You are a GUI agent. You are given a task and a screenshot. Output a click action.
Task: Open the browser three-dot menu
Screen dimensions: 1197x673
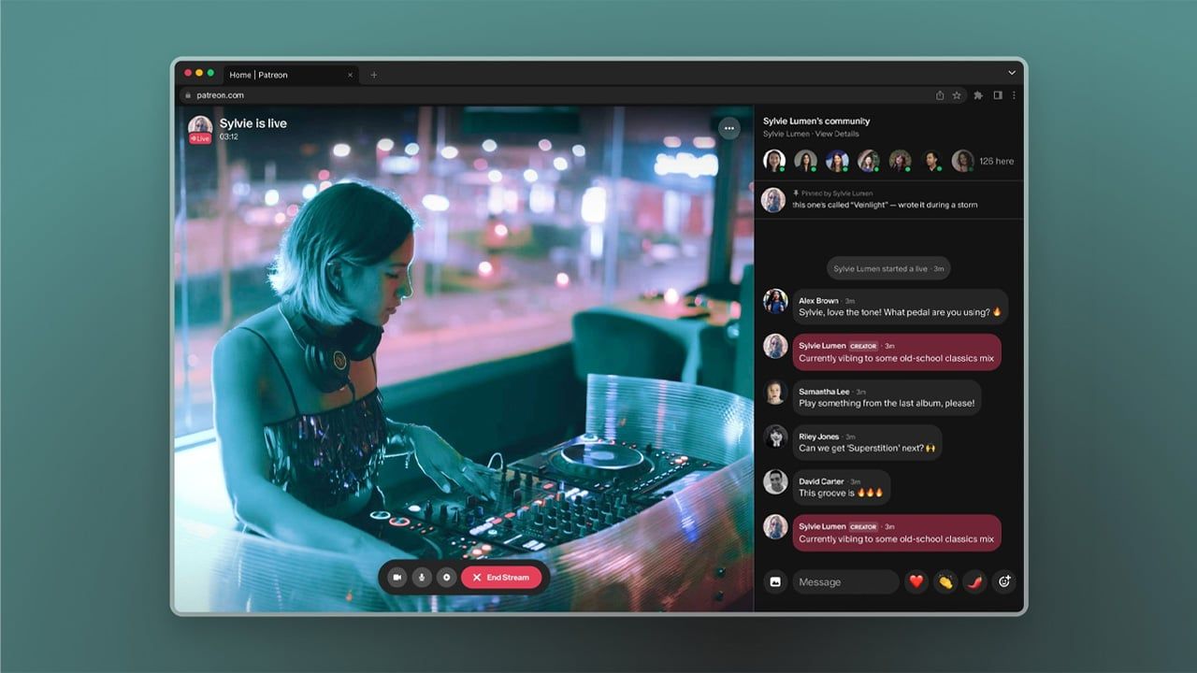click(x=1014, y=95)
